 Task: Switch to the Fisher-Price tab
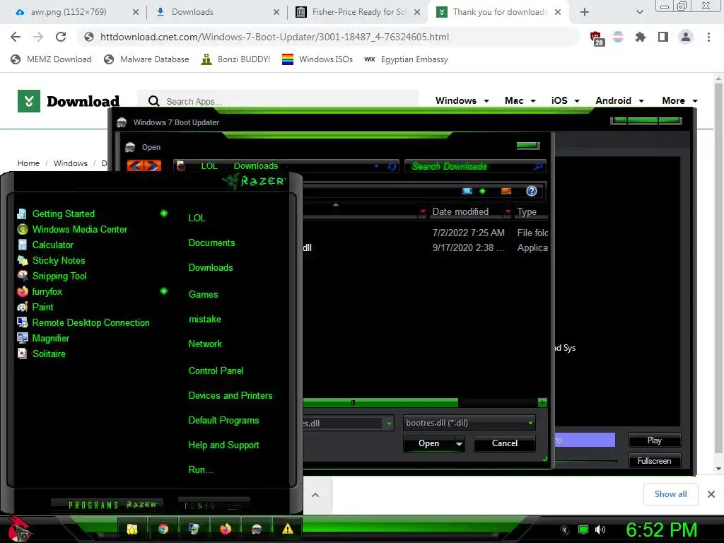tap(358, 12)
